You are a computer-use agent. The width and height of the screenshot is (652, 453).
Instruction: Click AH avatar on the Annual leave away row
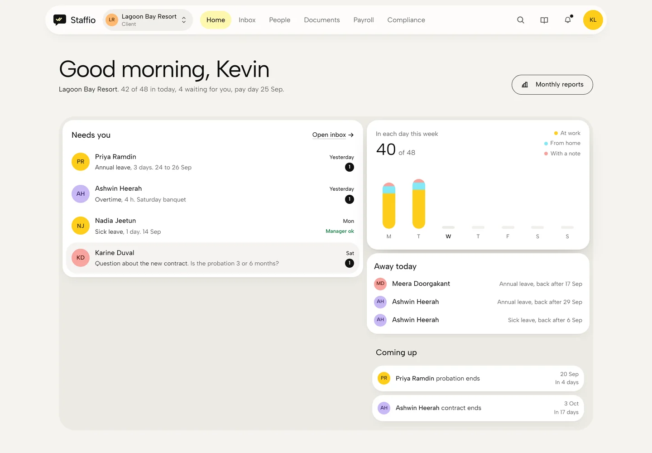(x=380, y=302)
